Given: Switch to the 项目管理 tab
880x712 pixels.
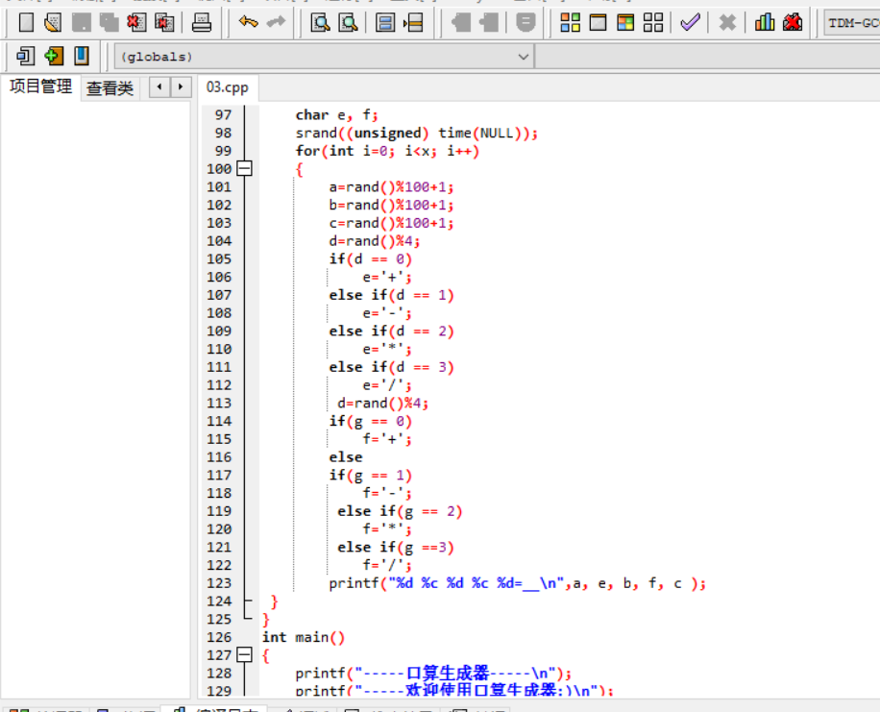Looking at the screenshot, I should coord(40,87).
